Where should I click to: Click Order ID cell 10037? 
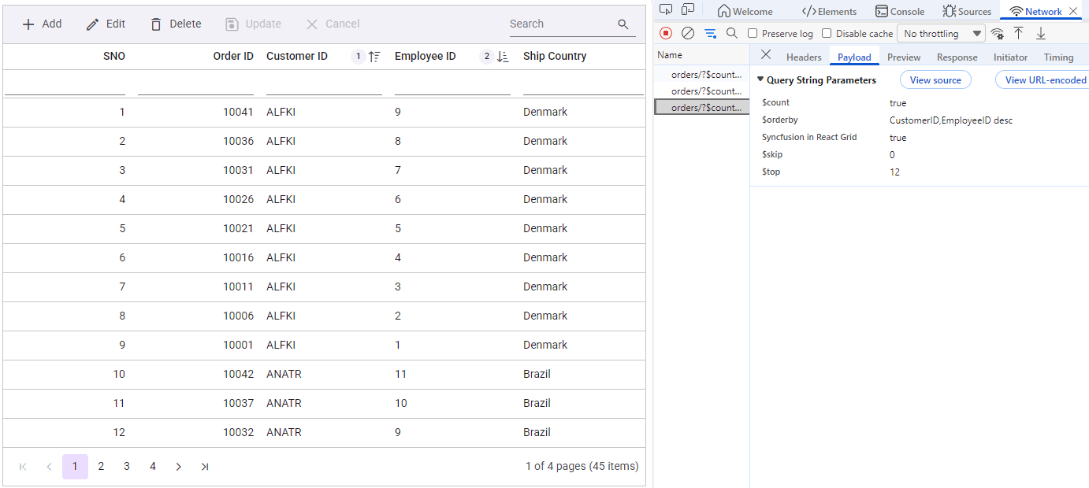[x=238, y=403]
